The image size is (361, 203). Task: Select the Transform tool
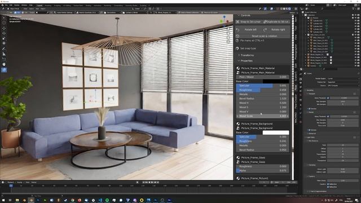pyautogui.click(x=4, y=43)
